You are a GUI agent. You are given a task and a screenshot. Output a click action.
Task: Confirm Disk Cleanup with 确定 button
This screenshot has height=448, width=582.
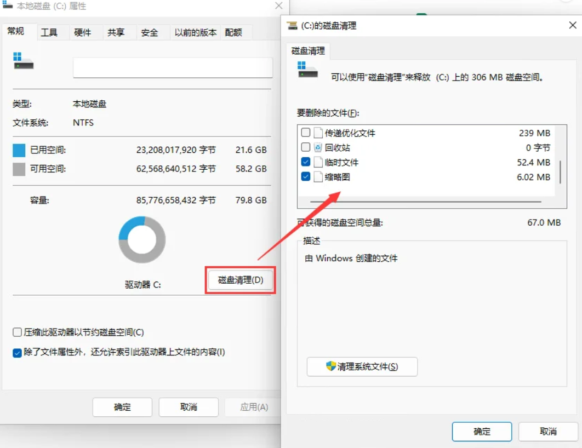482,432
